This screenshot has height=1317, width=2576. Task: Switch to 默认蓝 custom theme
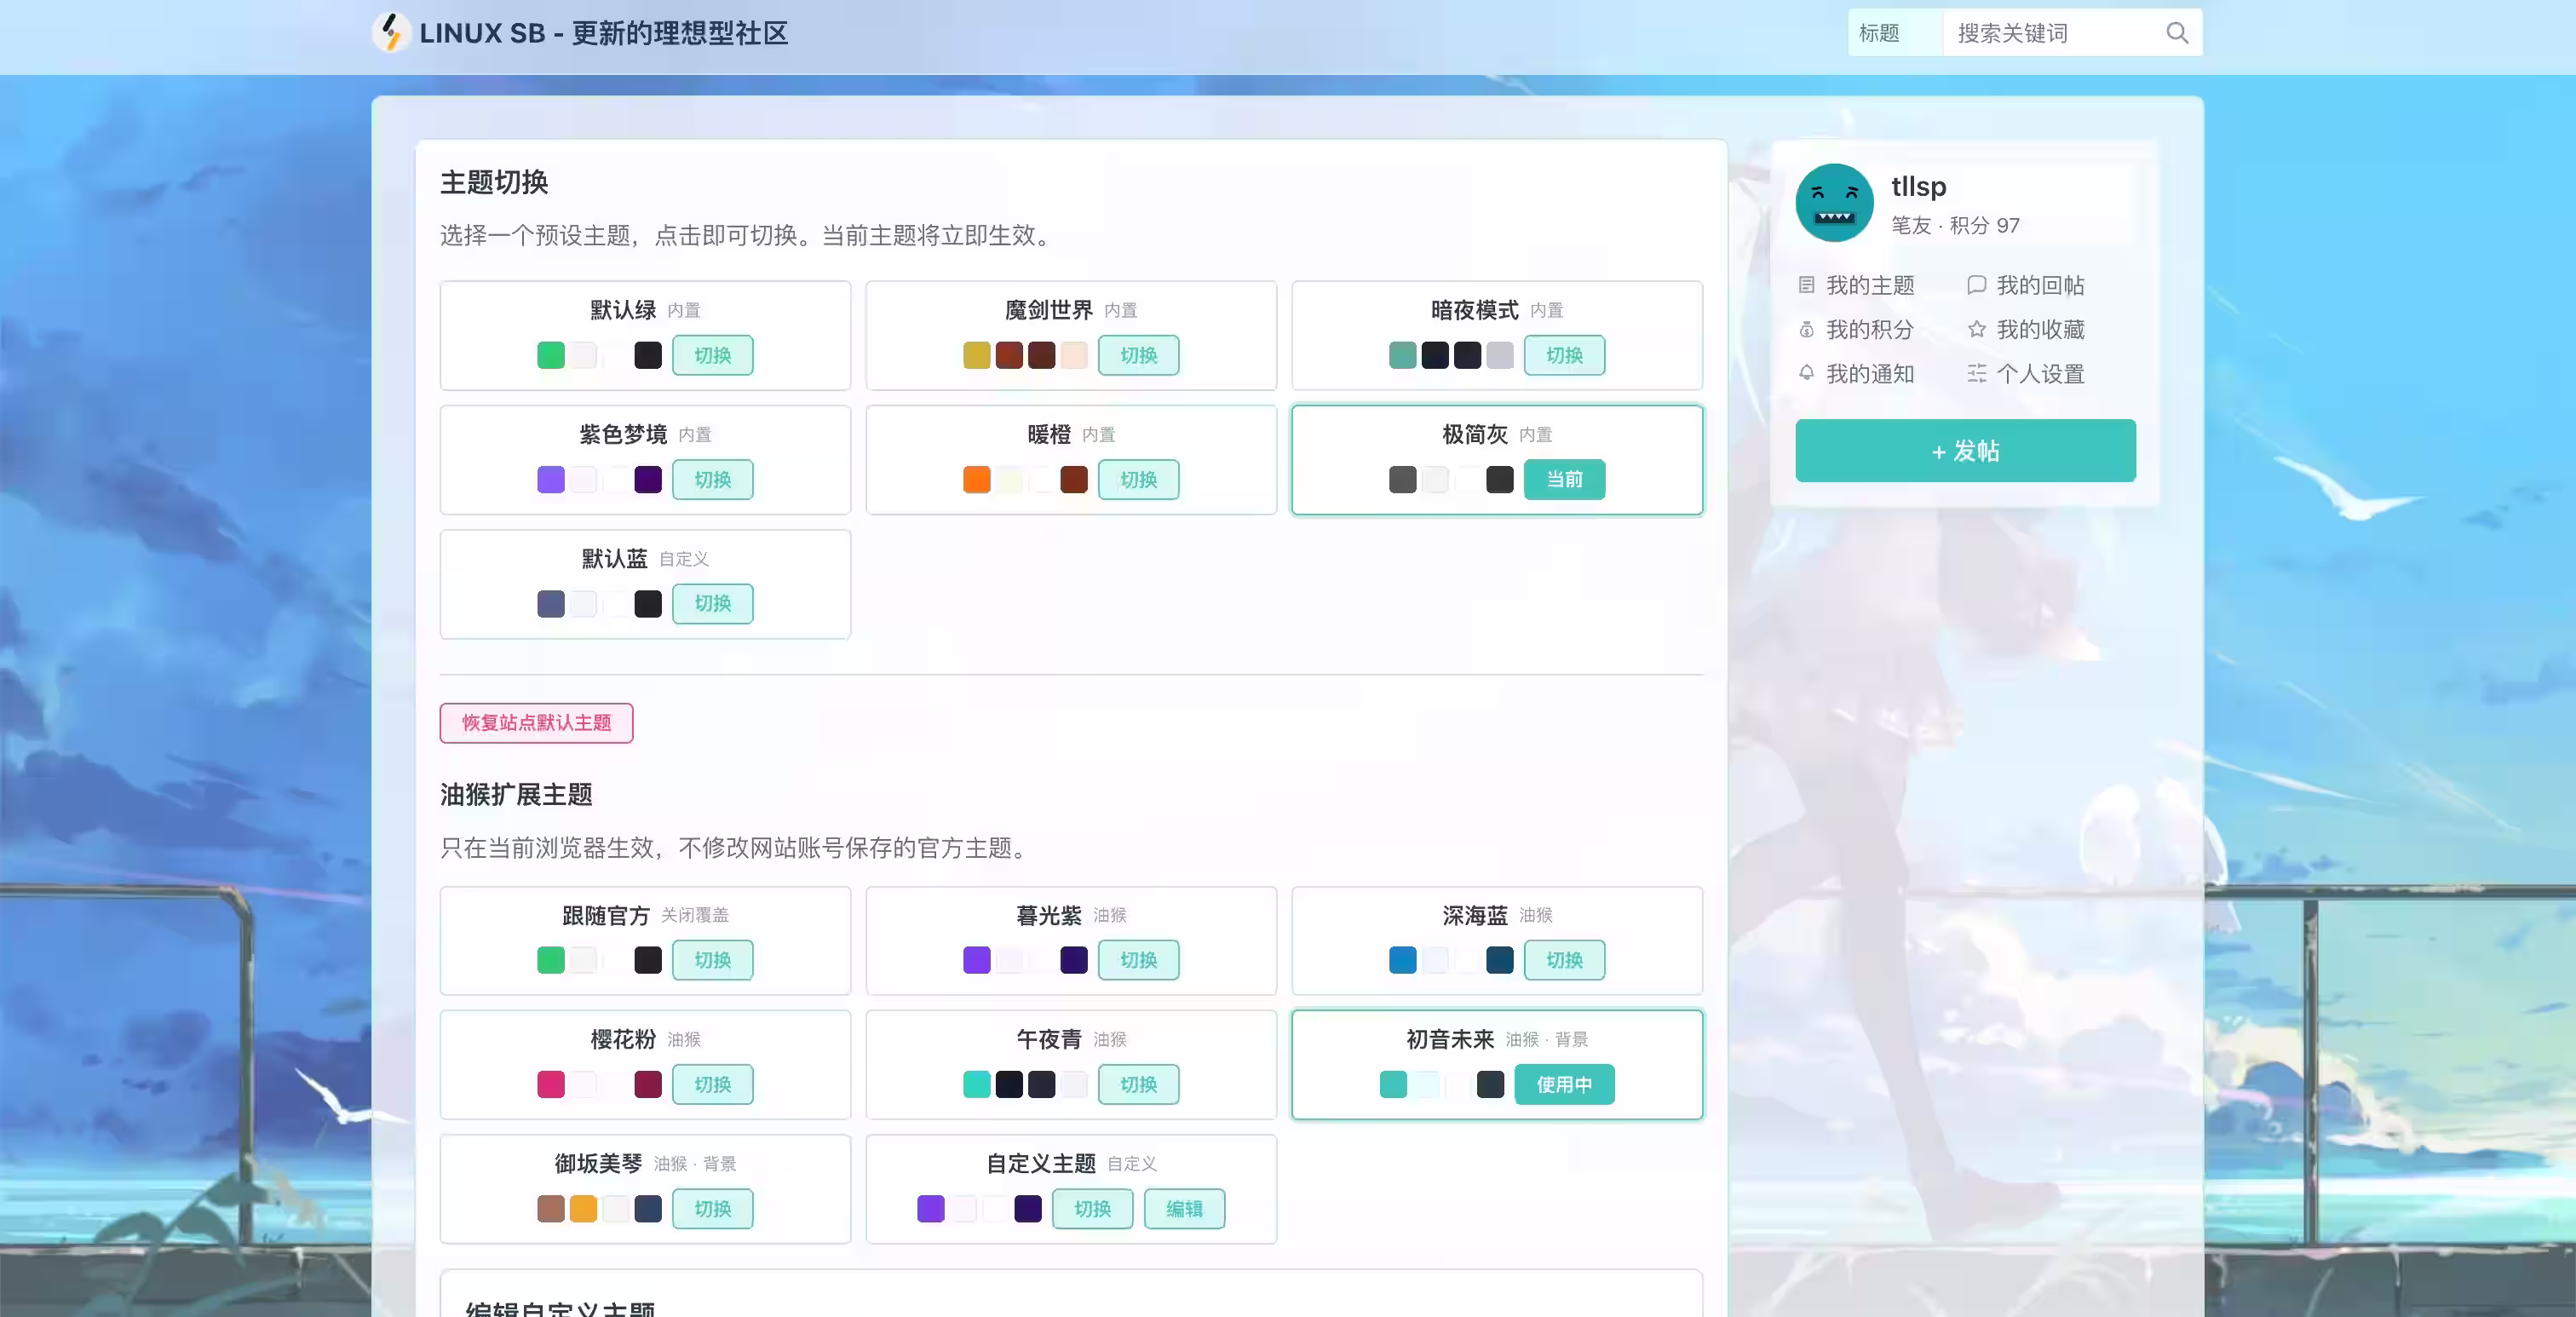(712, 603)
